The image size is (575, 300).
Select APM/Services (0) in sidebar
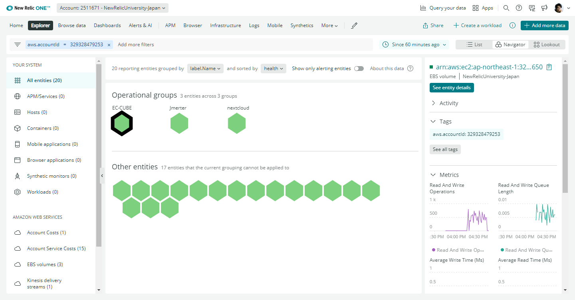[x=51, y=96]
